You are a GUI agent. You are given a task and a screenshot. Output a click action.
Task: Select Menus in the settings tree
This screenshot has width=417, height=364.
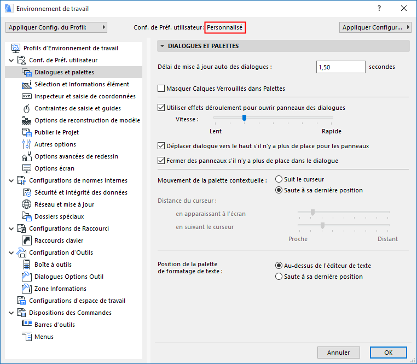click(44, 337)
